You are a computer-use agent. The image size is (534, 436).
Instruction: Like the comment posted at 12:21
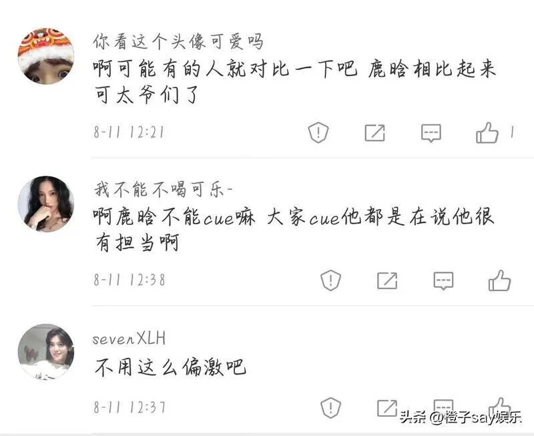click(487, 132)
